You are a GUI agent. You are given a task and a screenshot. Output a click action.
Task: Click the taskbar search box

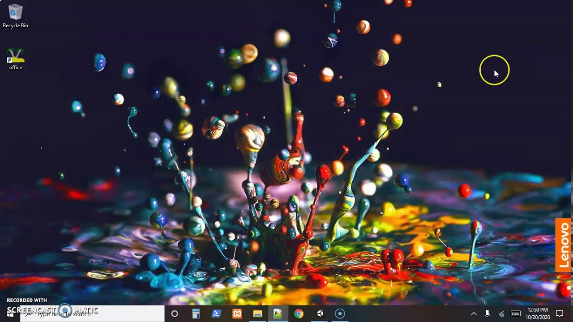coord(92,314)
